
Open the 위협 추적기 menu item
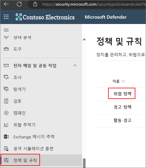[24, 125]
